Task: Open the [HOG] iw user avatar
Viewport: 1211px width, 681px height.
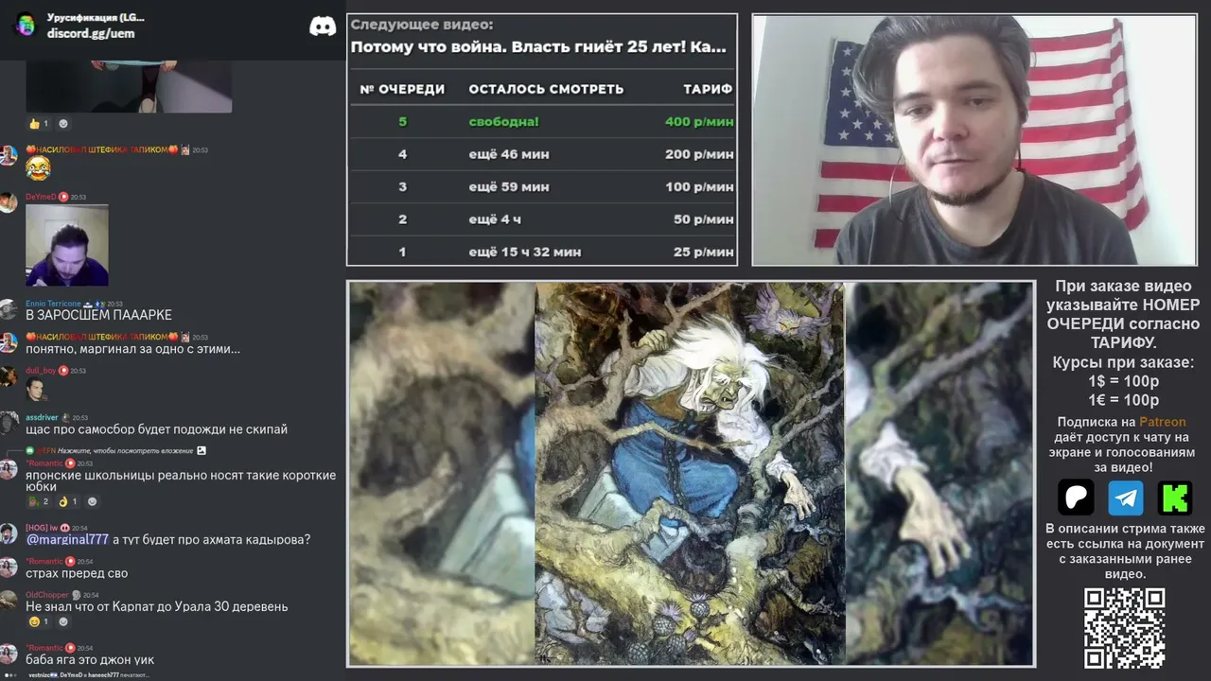Action: click(9, 533)
